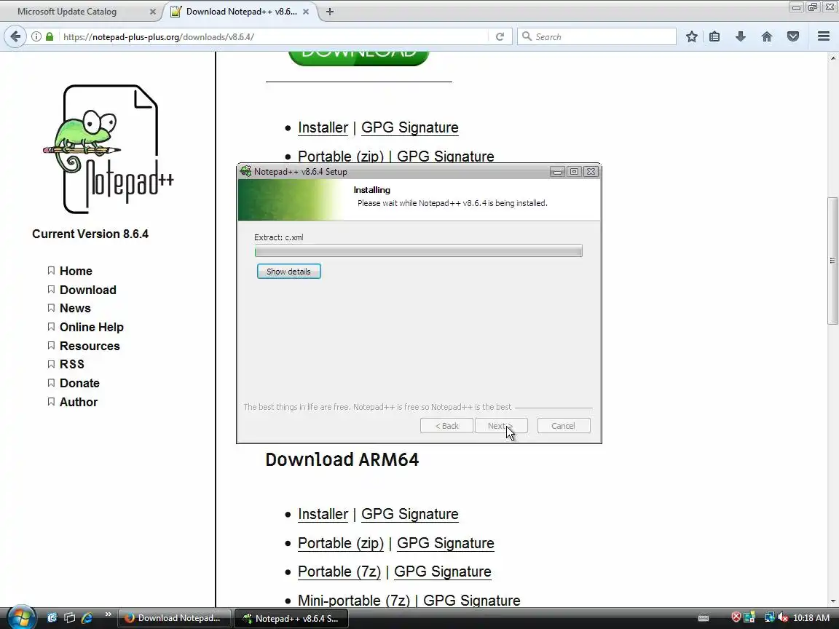
Task: Expand quick launch overflow chevron
Action: [x=108, y=614]
